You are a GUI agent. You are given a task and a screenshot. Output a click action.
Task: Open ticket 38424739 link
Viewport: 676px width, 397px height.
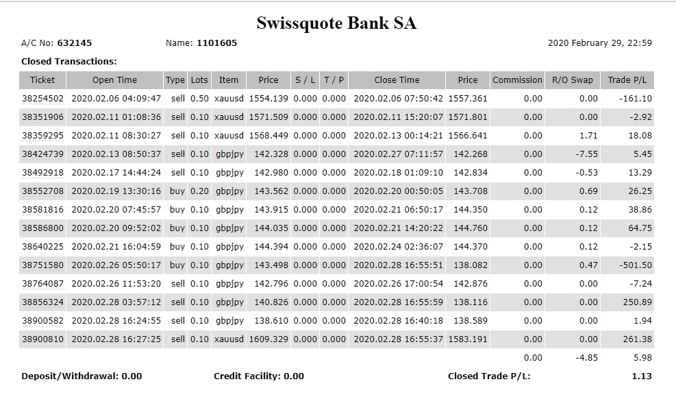[x=42, y=154]
